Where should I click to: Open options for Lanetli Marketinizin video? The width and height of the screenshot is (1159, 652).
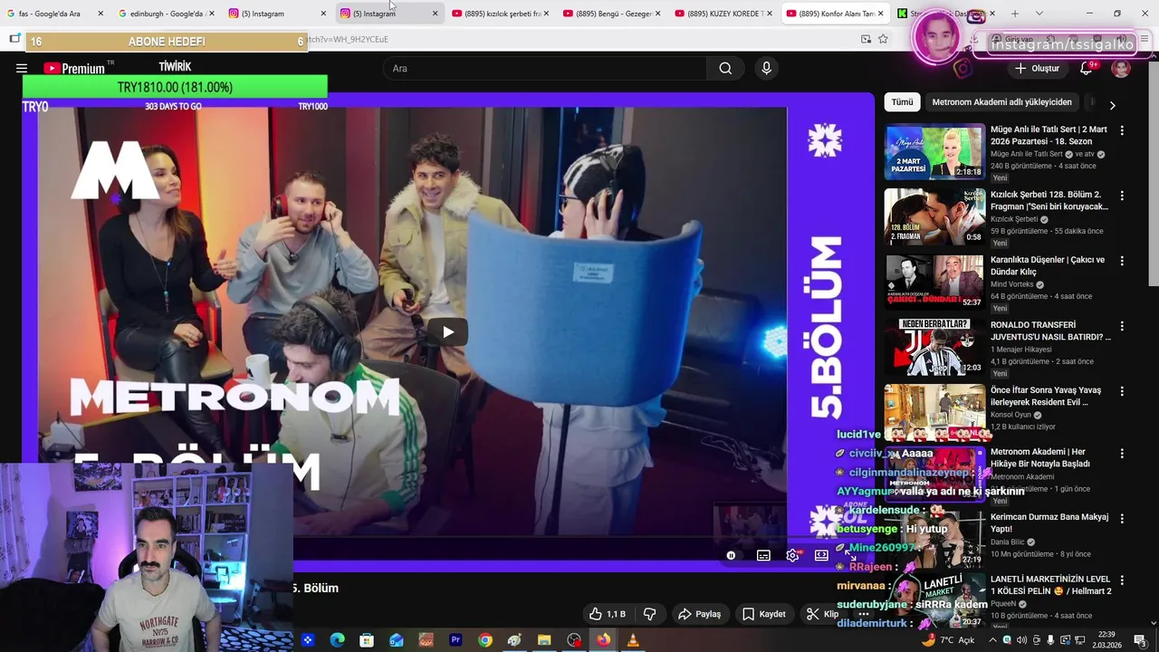coord(1122,580)
